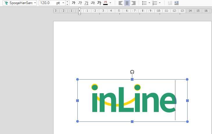The height and width of the screenshot is (134, 212).
Task: Apply numbered list formatting
Action: 155,3
